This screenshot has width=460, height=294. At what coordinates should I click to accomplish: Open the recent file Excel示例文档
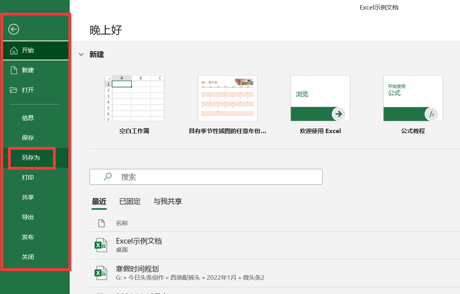274,245
